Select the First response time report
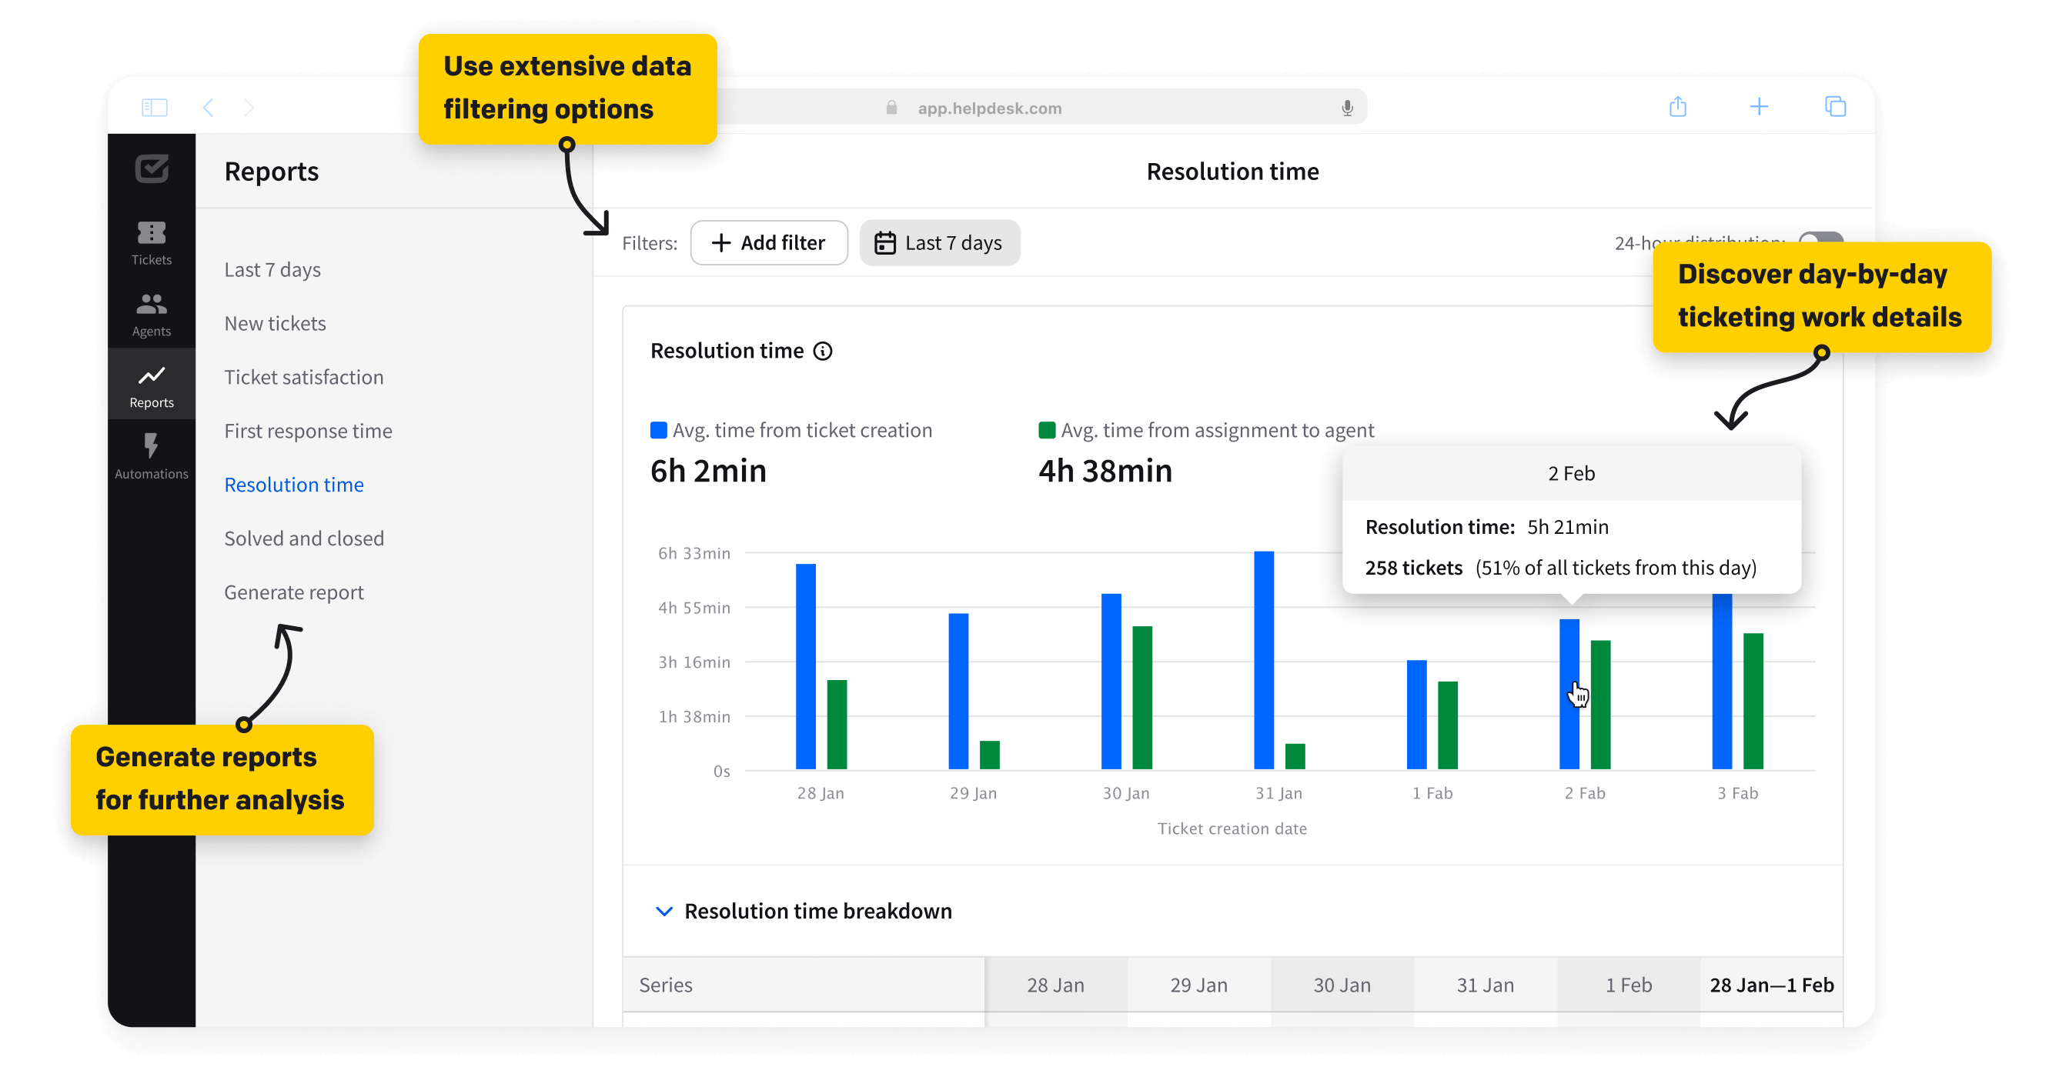 click(309, 430)
